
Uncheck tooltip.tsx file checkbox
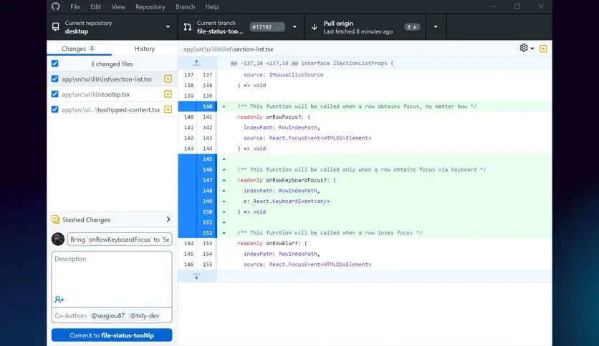pyautogui.click(x=55, y=94)
